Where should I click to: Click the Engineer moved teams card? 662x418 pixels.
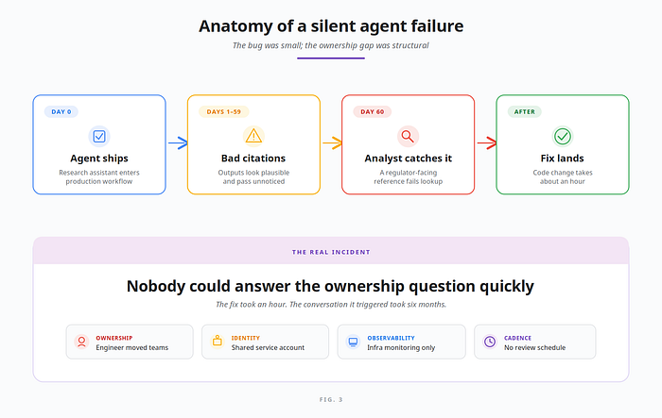tap(130, 342)
